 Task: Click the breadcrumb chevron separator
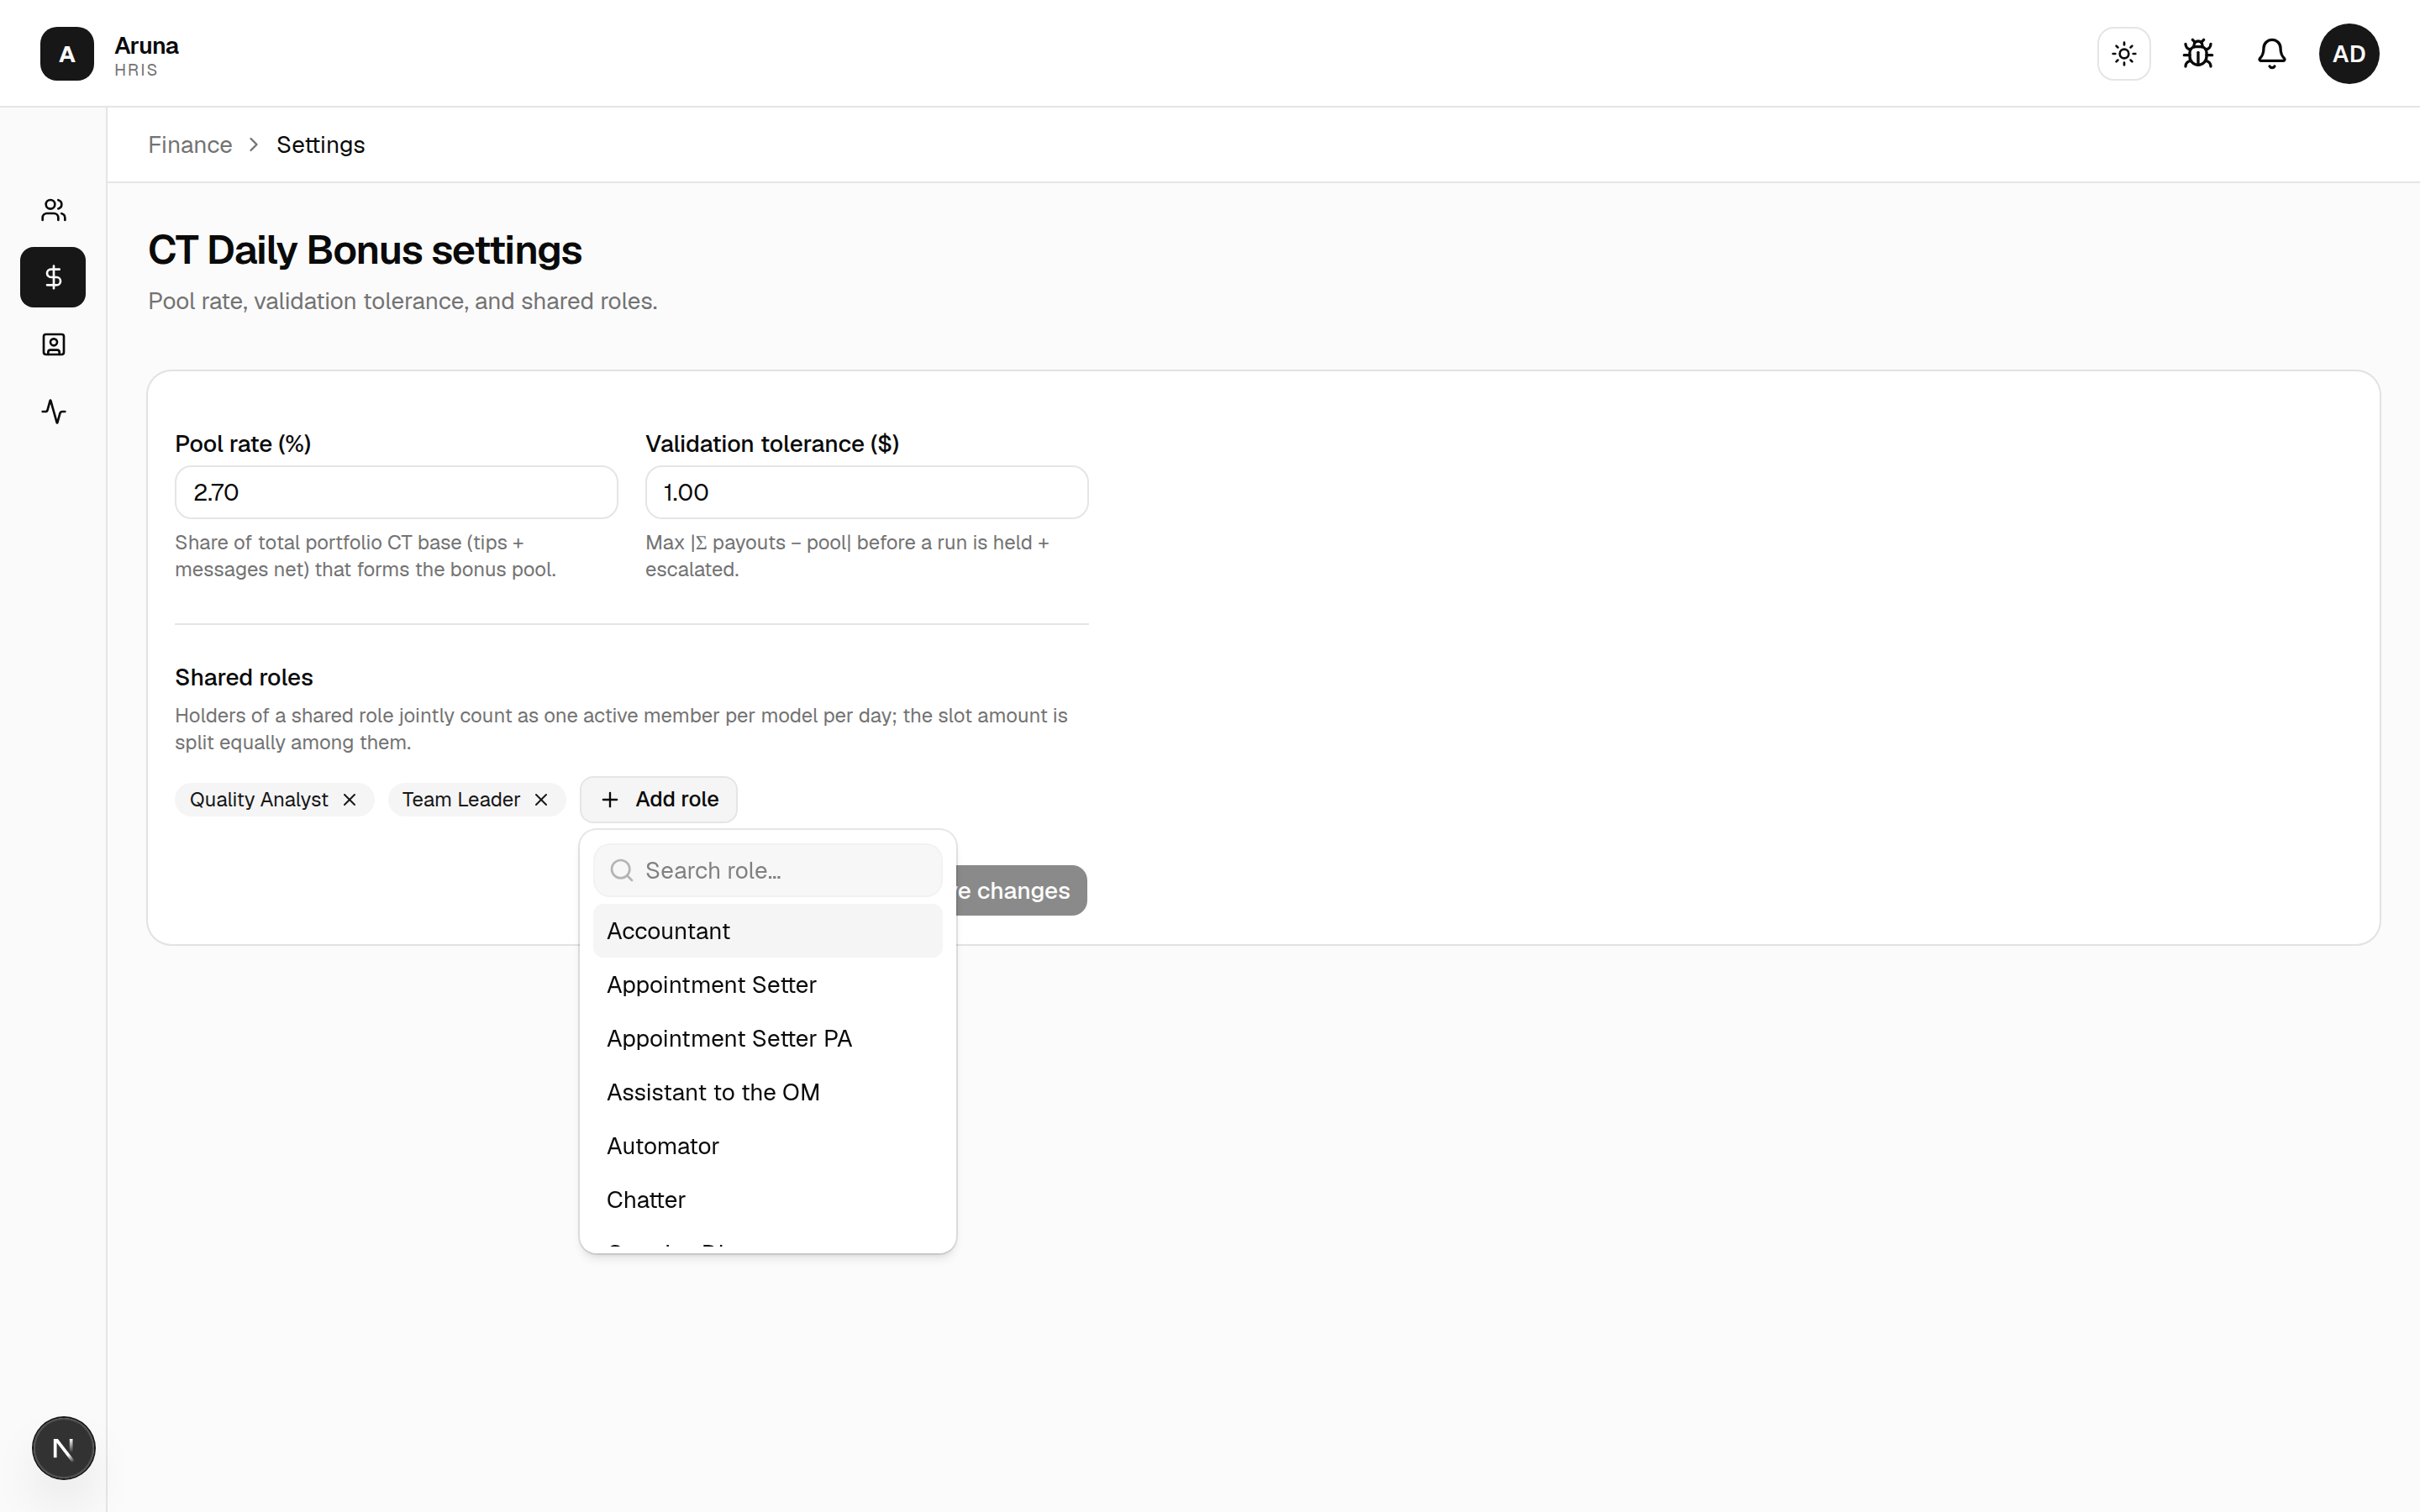pos(254,145)
